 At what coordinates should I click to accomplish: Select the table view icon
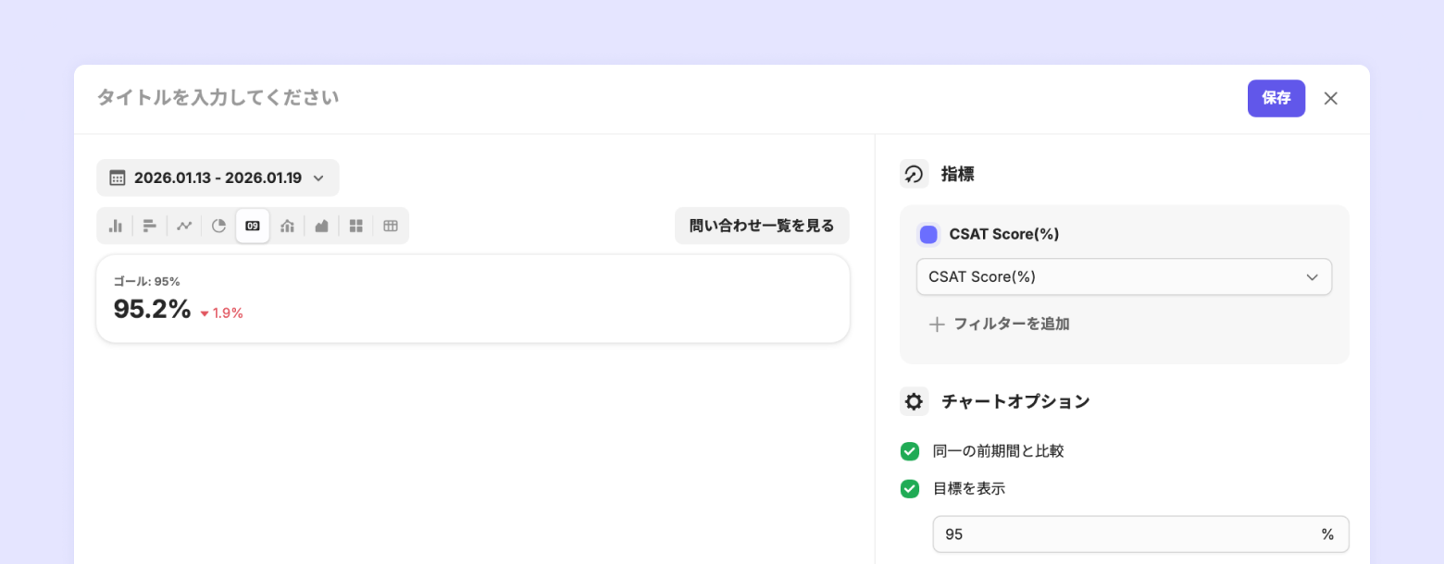390,226
